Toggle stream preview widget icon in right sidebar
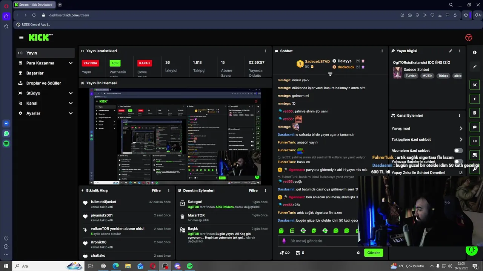This screenshot has height=271, width=483. [x=475, y=85]
